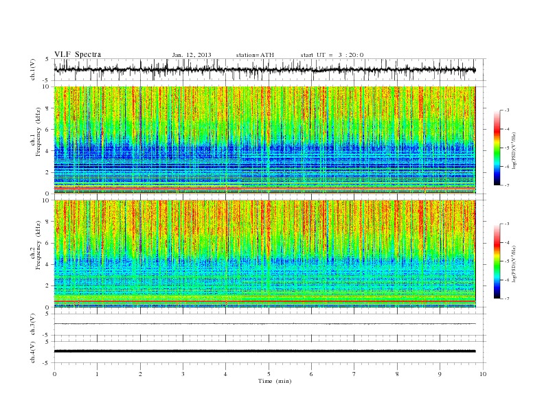Click the "ch.1(V)" axis label

[x=33, y=69]
